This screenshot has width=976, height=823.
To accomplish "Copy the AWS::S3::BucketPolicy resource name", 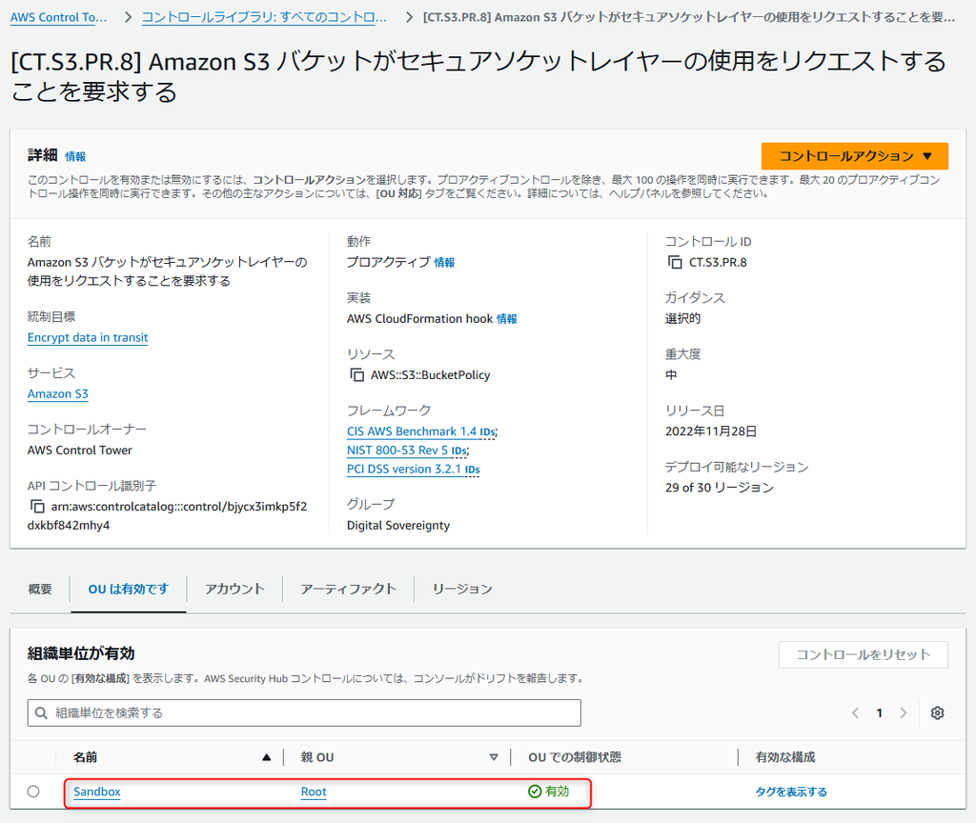I will 356,375.
